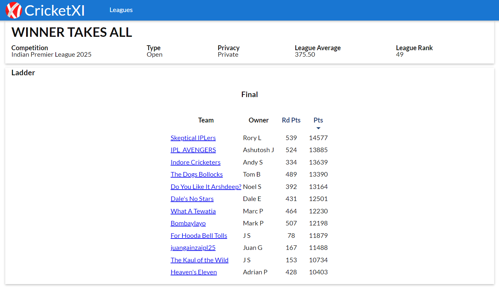The width and height of the screenshot is (499, 289).
Task: Click the 12198 points value
Action: (318, 223)
